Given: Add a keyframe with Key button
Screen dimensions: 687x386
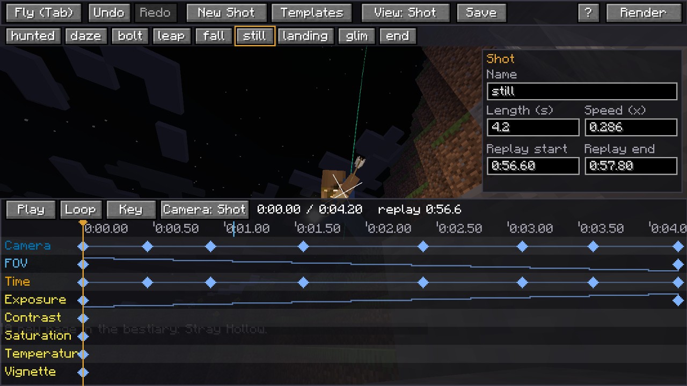Looking at the screenshot, I should coord(130,210).
